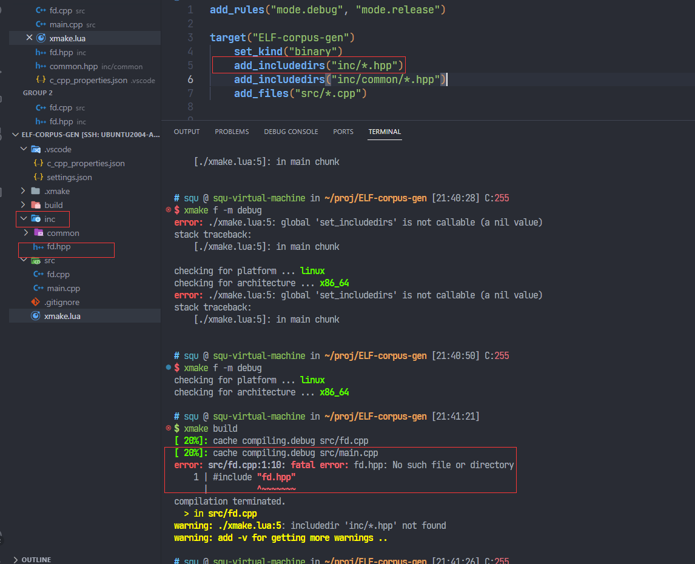Image resolution: width=695 pixels, height=564 pixels.
Task: Click '> in src/fd.cpp' text in terminal
Action: click(220, 514)
